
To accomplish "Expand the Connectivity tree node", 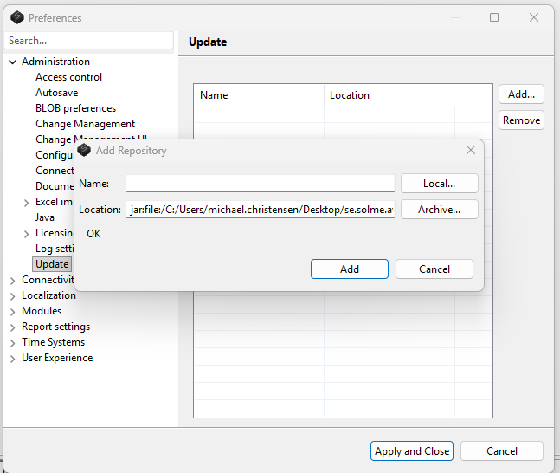I will pyautogui.click(x=13, y=280).
